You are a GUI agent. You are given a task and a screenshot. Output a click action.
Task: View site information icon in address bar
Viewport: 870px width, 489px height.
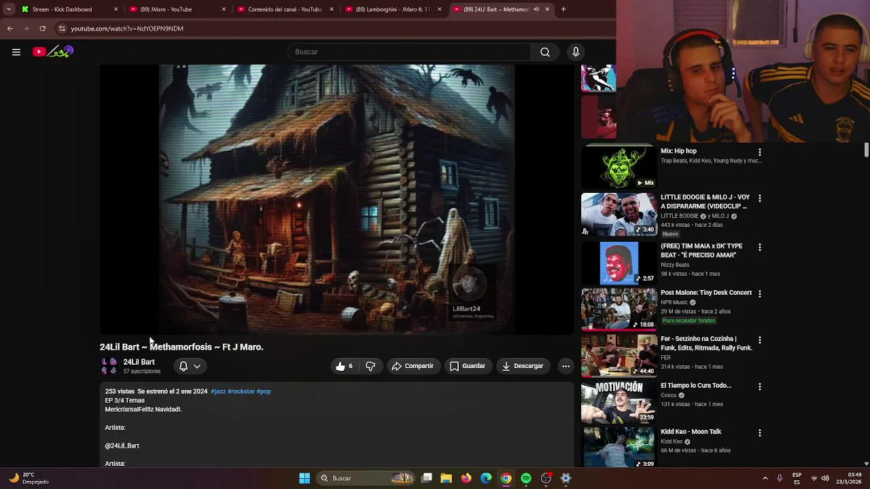click(x=62, y=29)
